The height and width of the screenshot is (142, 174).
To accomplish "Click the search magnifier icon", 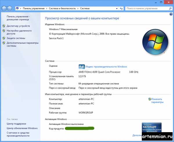I will (170, 8).
